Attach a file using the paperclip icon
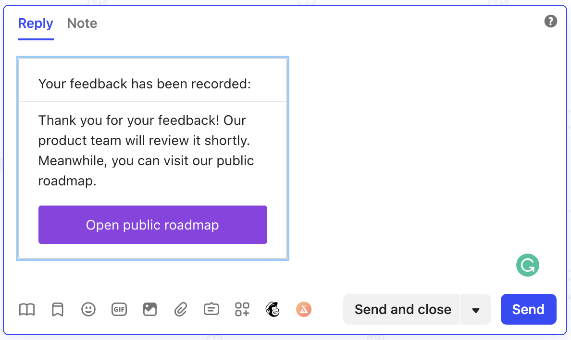The image size is (571, 340). point(181,309)
